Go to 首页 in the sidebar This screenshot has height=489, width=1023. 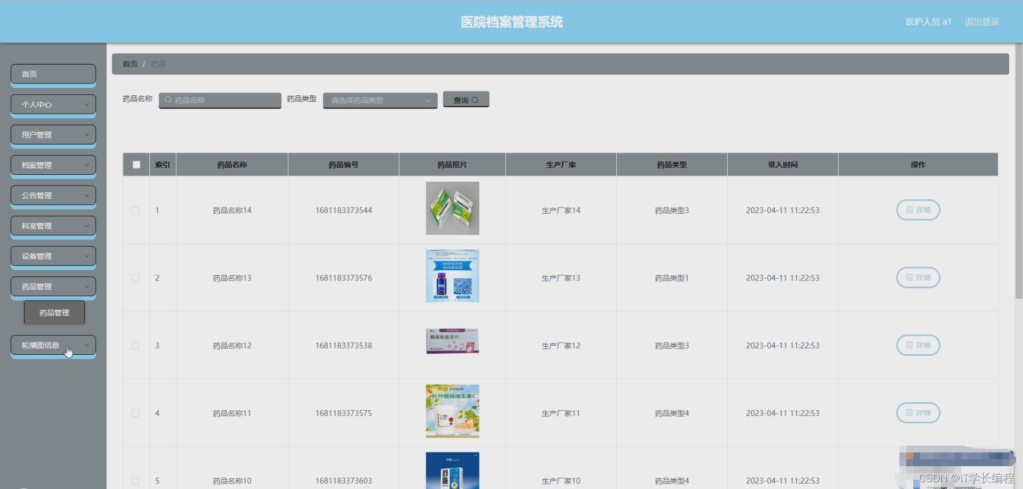(x=53, y=74)
